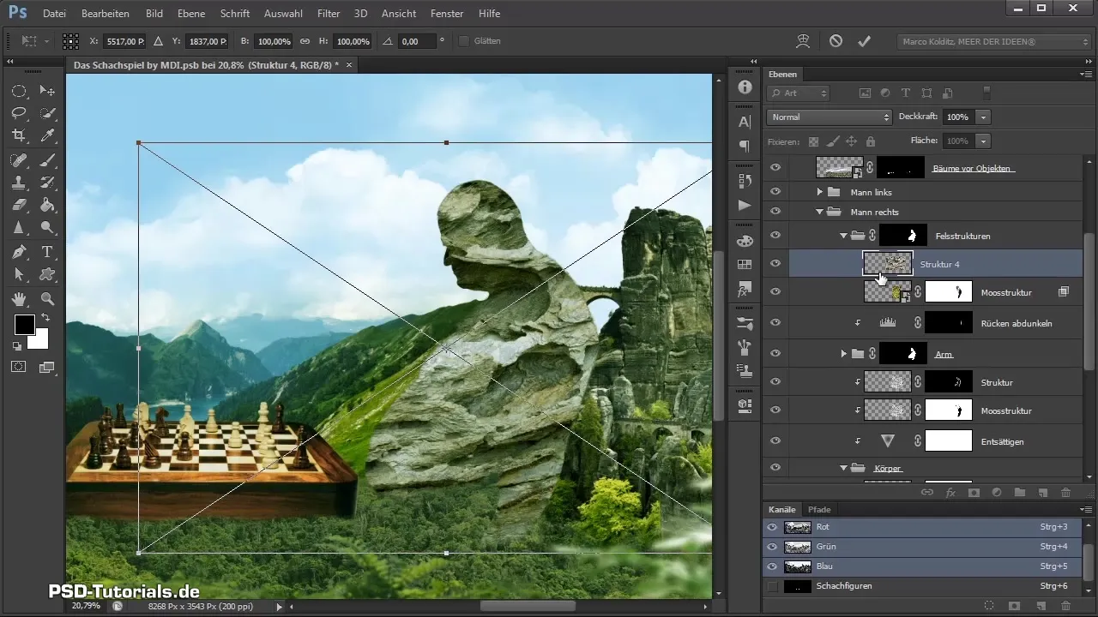Select the Pen tool
Viewport: 1098px width, 617px height.
tap(19, 252)
